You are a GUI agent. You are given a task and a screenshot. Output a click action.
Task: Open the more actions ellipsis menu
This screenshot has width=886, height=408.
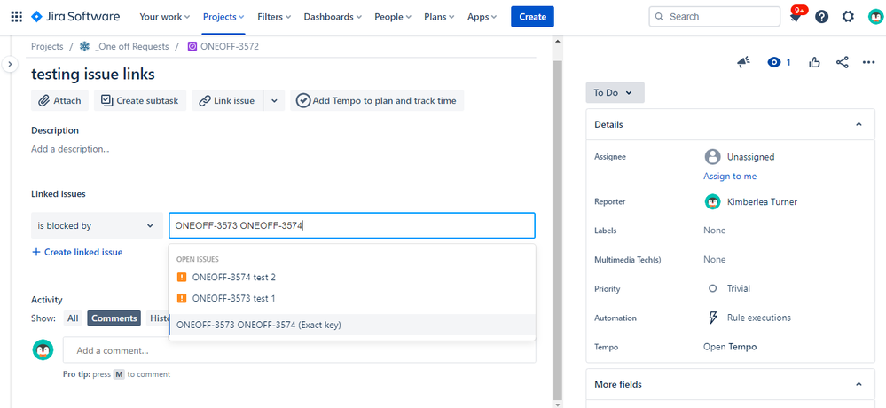(x=868, y=62)
